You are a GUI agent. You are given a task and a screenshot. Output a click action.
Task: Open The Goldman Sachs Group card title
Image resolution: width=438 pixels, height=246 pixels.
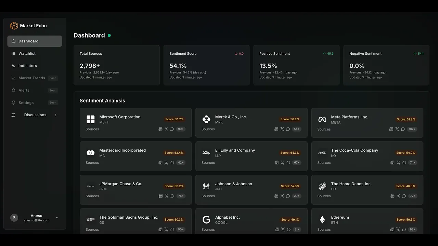(x=129, y=217)
